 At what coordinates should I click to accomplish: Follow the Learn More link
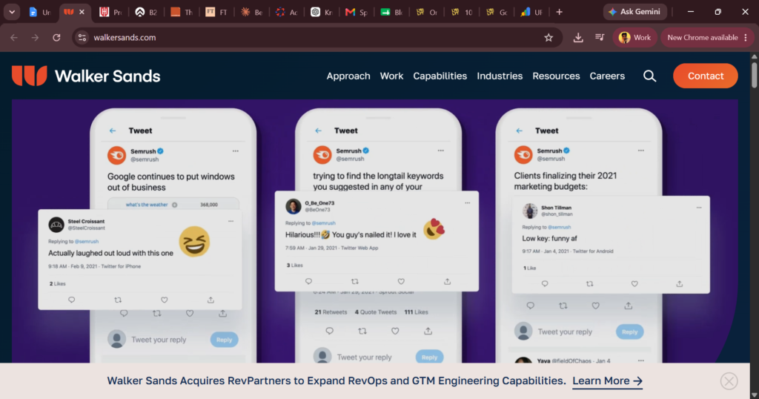pos(608,381)
